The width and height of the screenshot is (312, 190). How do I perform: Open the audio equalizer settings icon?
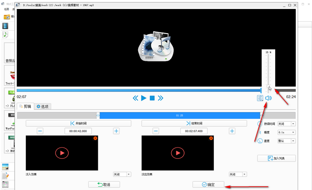[260, 98]
